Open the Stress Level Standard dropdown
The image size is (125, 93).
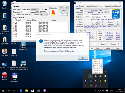point(35,10)
